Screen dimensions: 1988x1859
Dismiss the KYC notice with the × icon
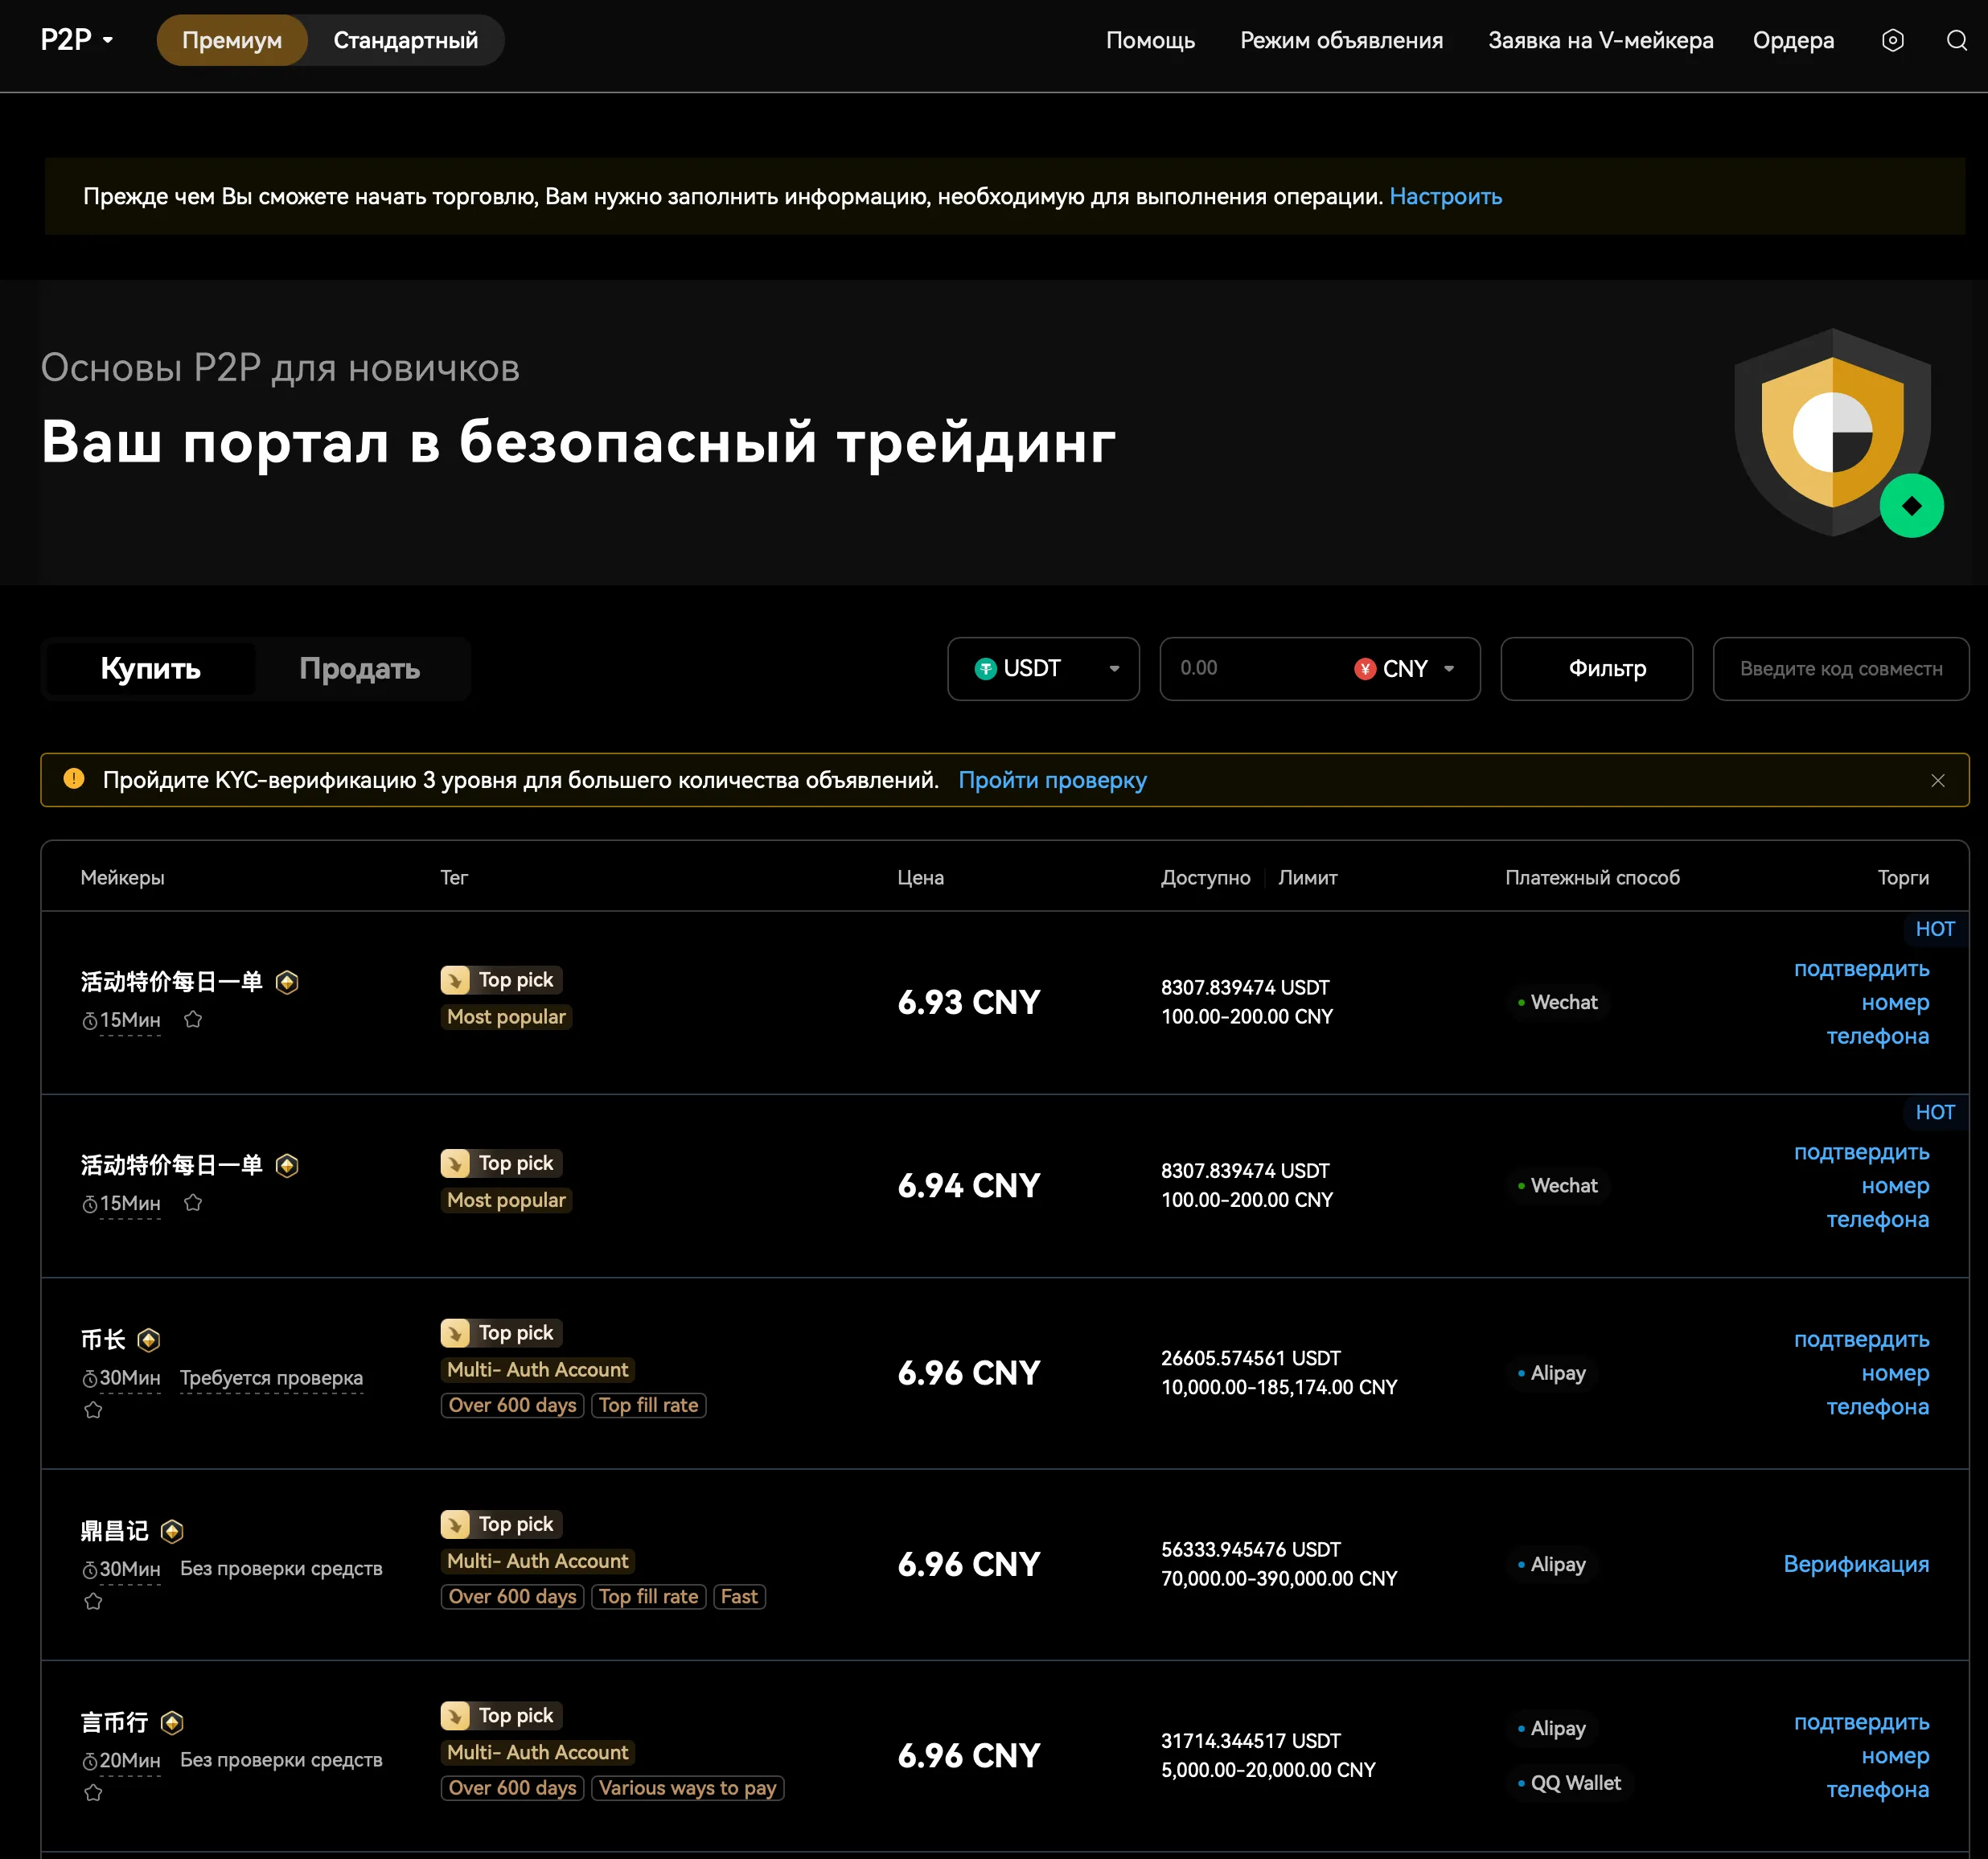(1938, 780)
